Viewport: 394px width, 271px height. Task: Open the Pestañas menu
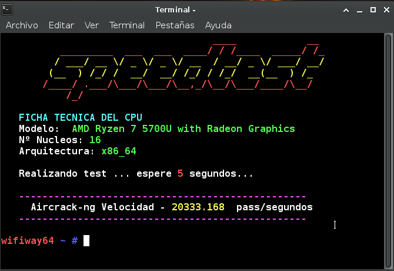pyautogui.click(x=175, y=25)
